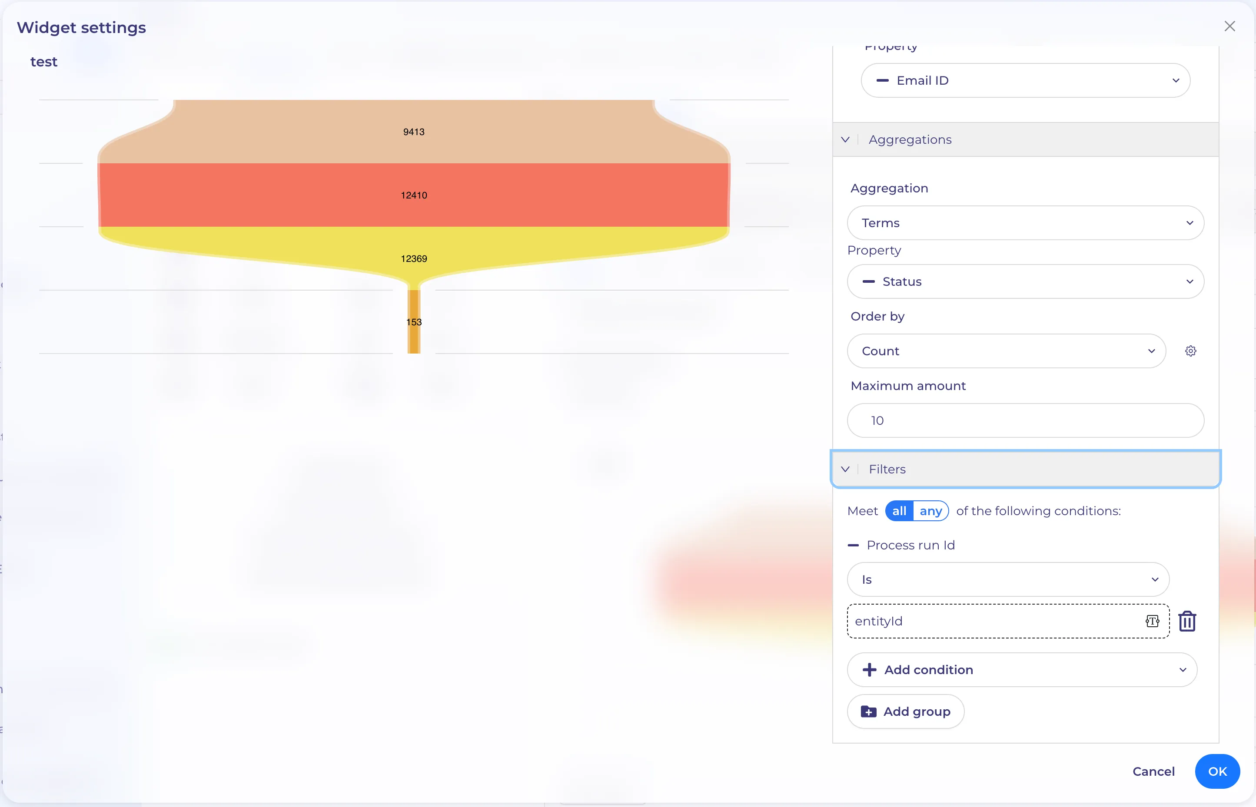Click OK to confirm widget settings
Viewport: 1256px width, 807px height.
[x=1217, y=771]
